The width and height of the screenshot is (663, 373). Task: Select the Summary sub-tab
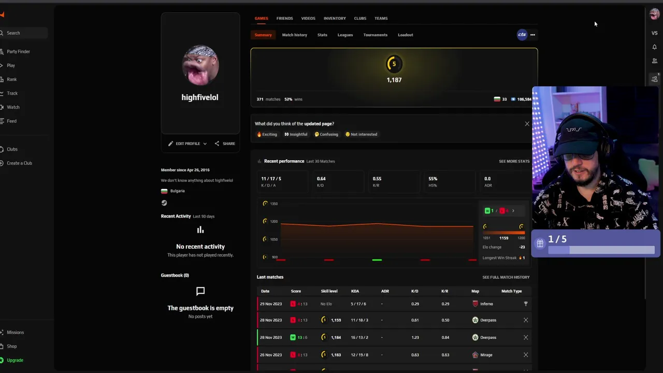coord(263,35)
